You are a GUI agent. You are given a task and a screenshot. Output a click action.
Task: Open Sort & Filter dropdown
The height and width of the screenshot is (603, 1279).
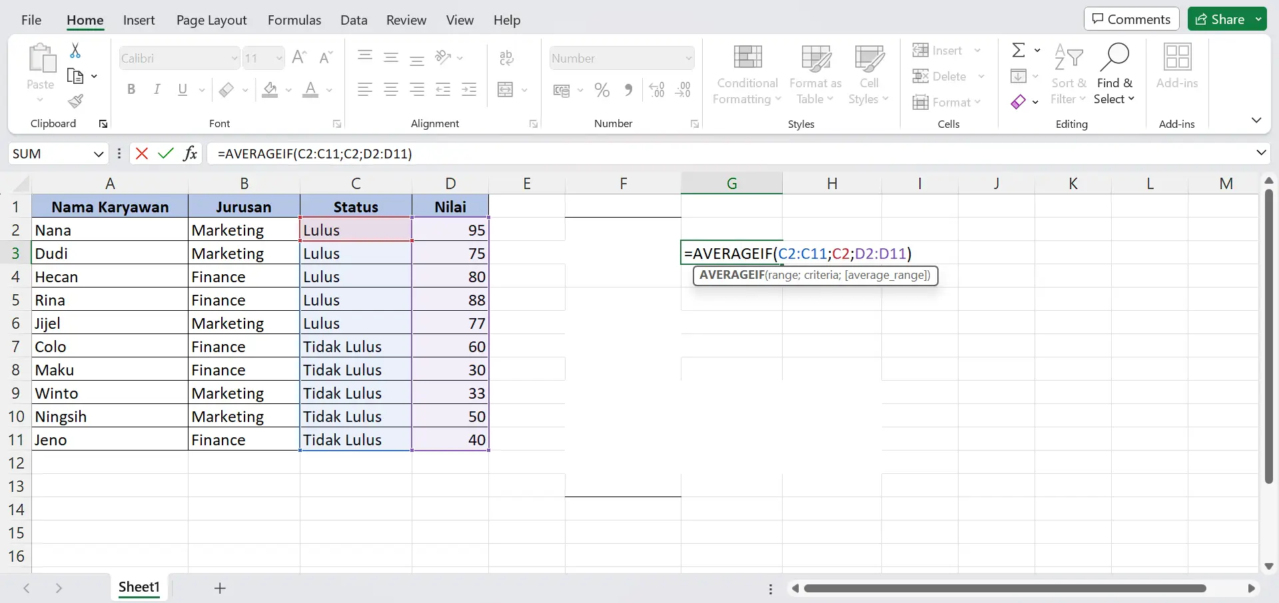[x=1068, y=75]
